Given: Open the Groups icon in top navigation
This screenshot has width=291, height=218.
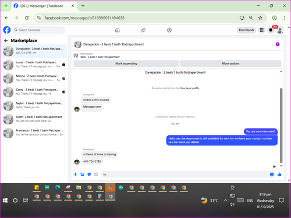Looking at the screenshot, I should point(169,30).
